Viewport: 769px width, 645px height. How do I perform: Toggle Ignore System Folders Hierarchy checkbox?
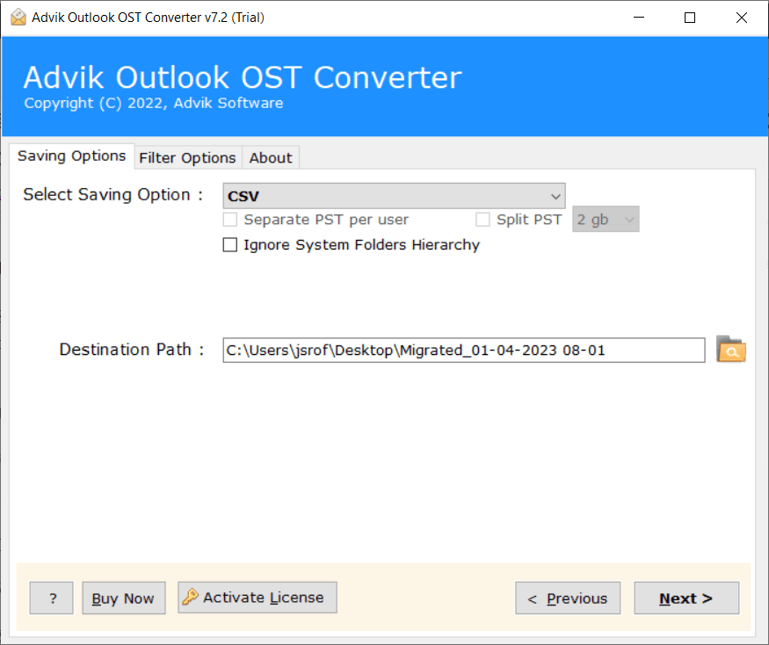(x=230, y=245)
